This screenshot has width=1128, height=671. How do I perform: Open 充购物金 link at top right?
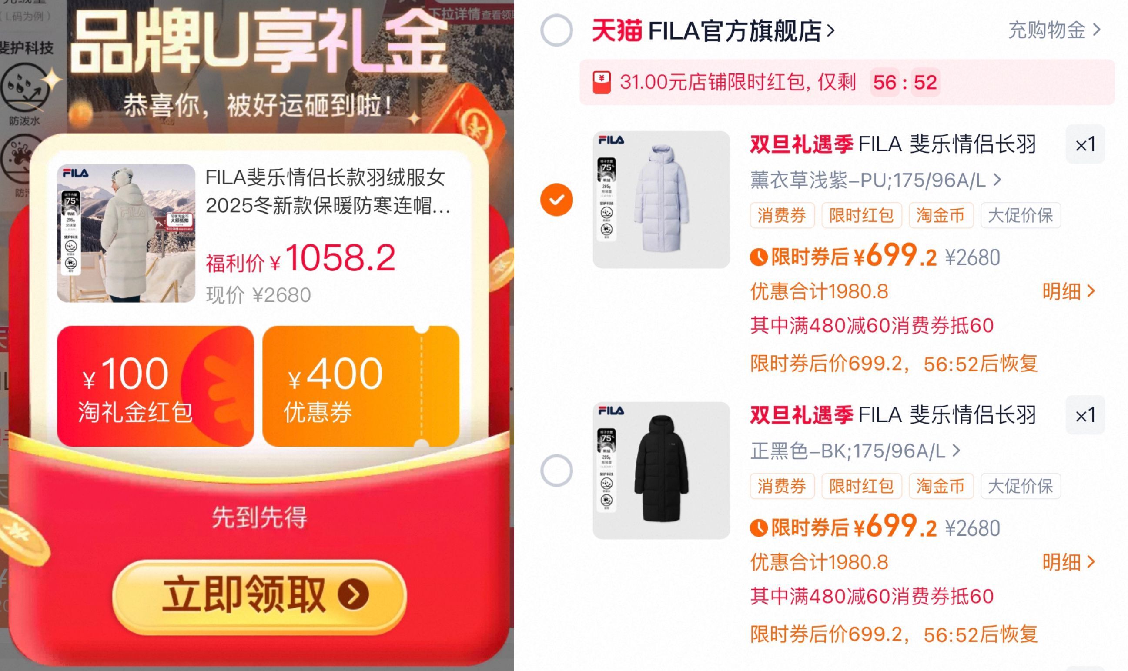(x=1054, y=30)
